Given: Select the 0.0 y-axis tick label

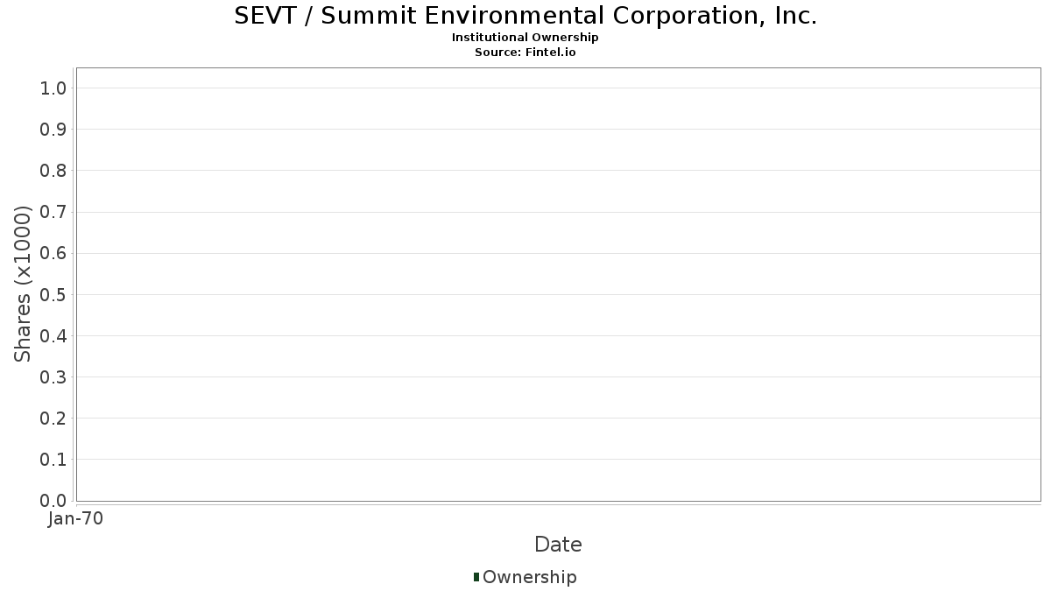Looking at the screenshot, I should click(x=53, y=501).
